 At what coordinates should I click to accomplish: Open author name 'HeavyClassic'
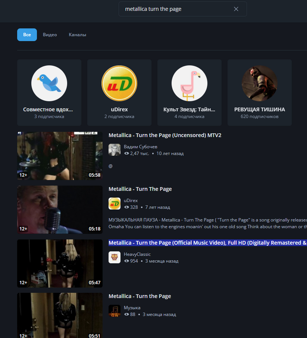137,254
